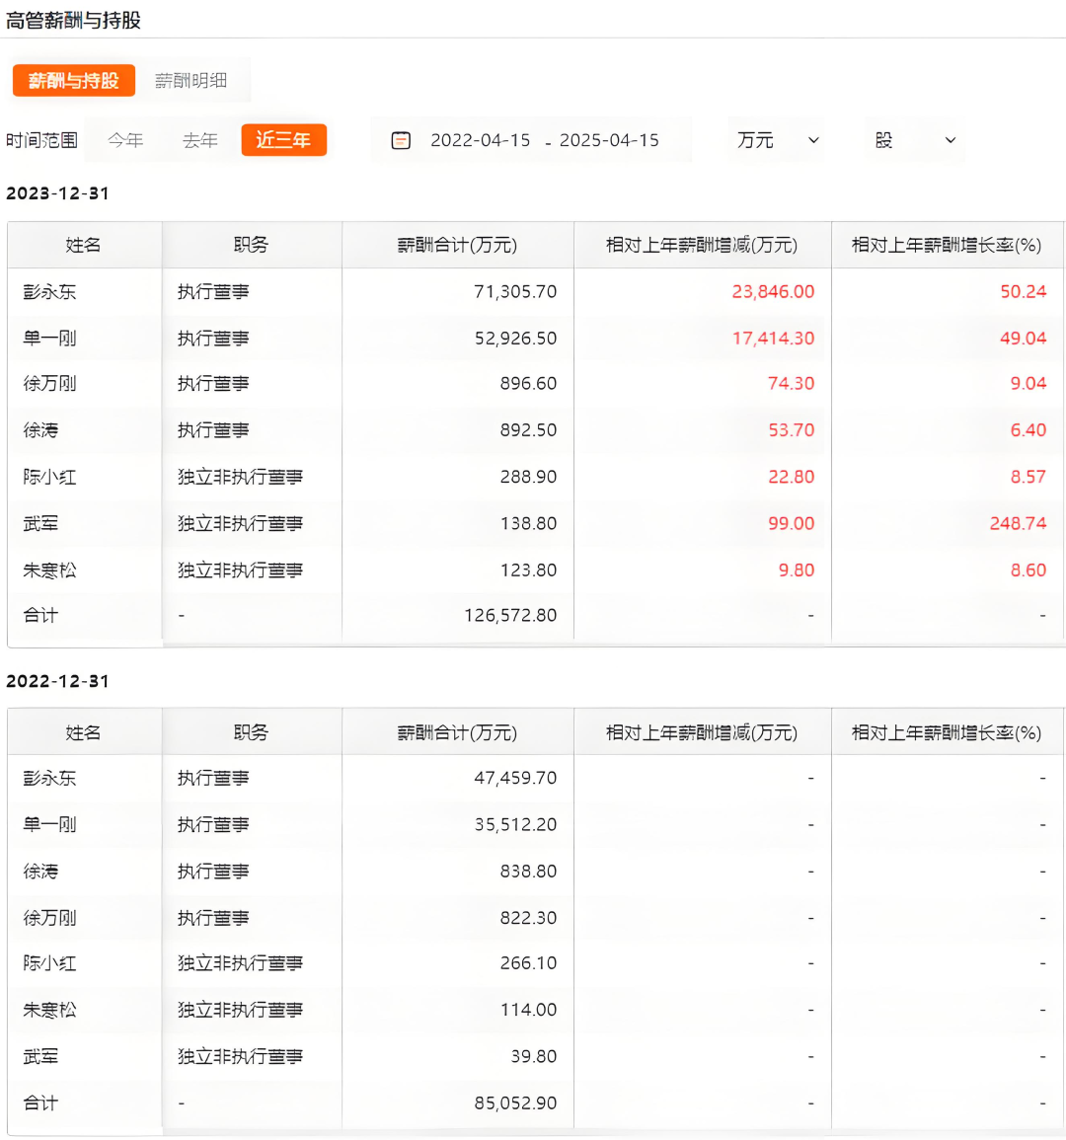Select the 薪酬与持股 tab
This screenshot has width=1066, height=1140.
[73, 81]
